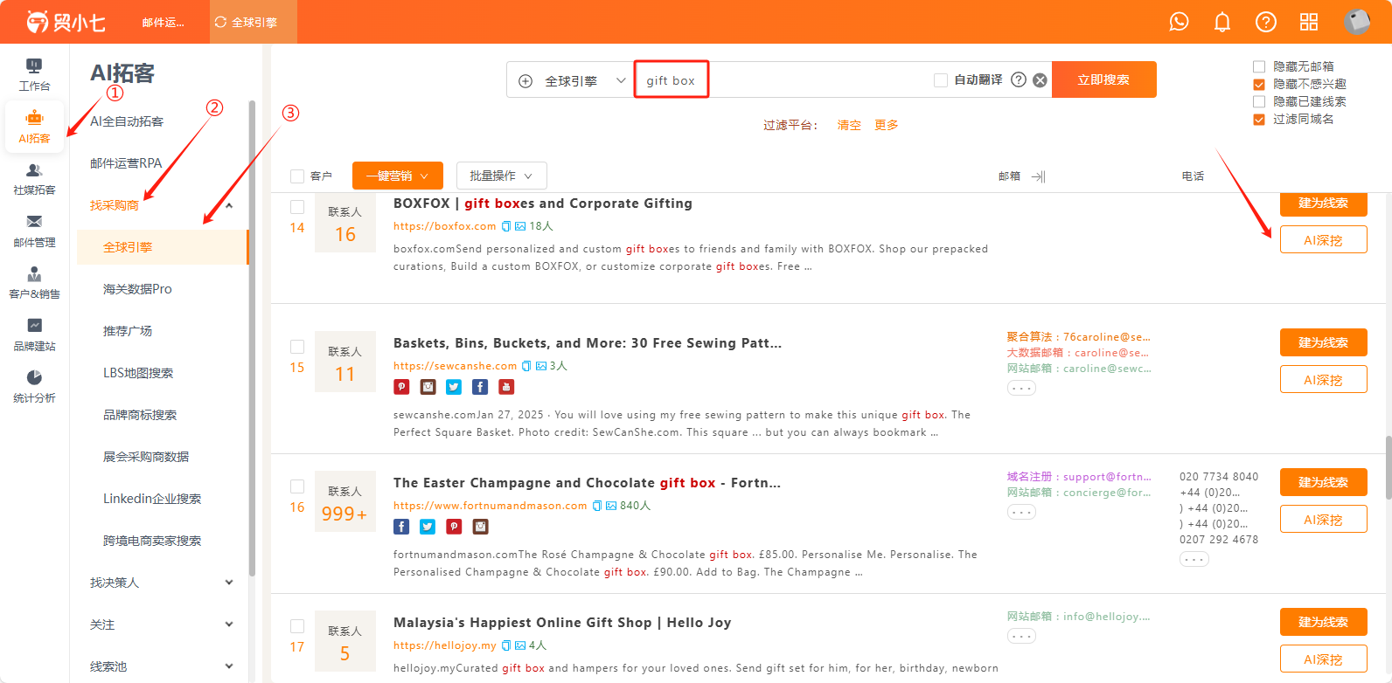Click the 贸小七 logo
1392x683 pixels.
point(66,22)
